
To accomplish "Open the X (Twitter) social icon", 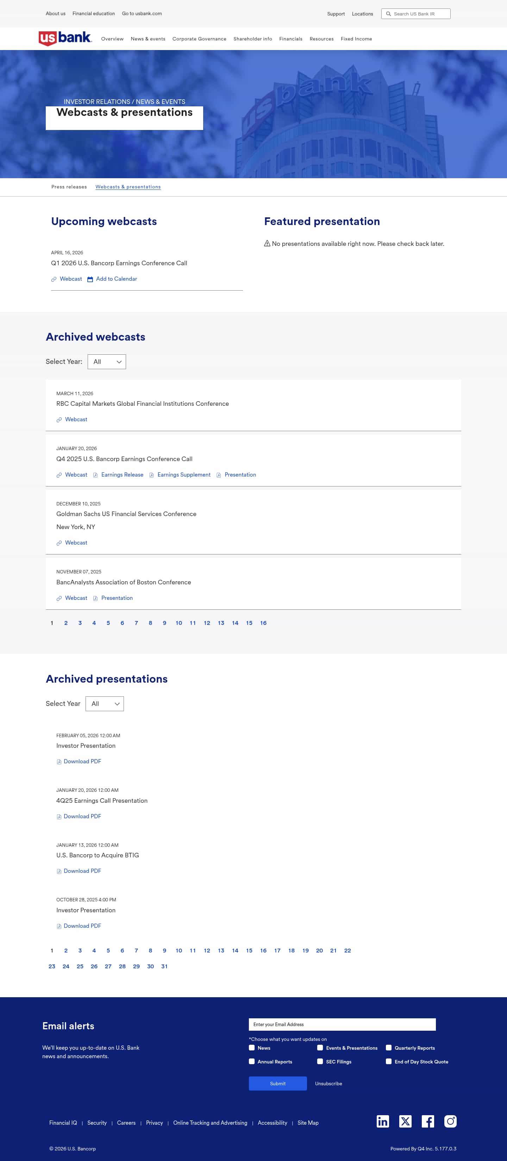I will (x=405, y=1121).
